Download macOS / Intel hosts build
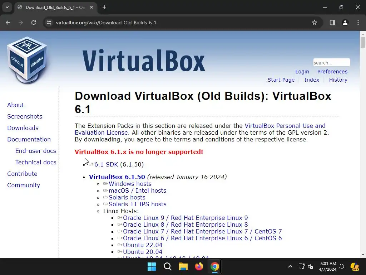The image size is (366, 275). coord(138,190)
